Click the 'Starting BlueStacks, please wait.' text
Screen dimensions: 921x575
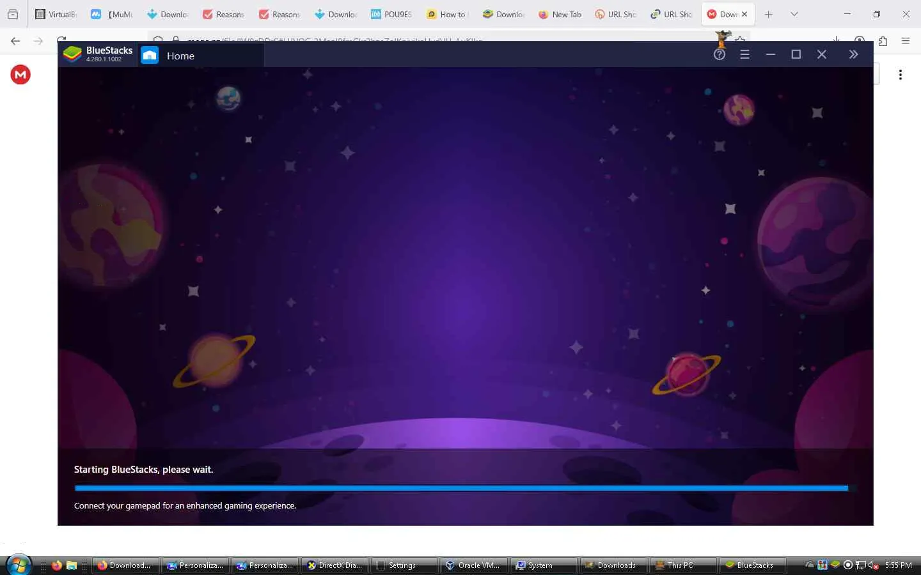pyautogui.click(x=144, y=470)
